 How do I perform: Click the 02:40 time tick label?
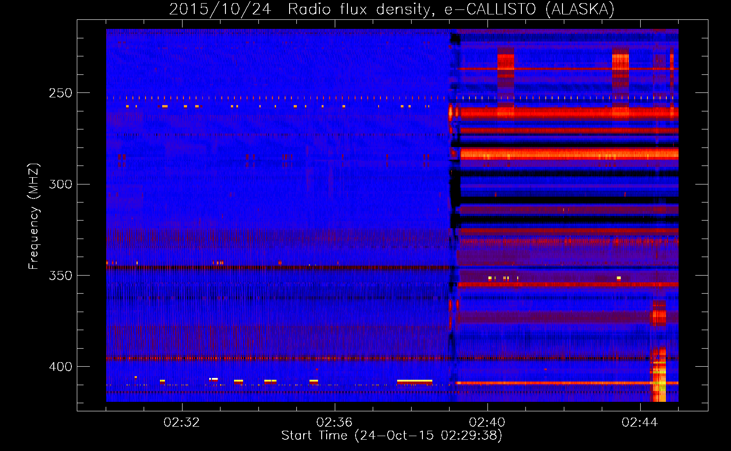pyautogui.click(x=487, y=422)
